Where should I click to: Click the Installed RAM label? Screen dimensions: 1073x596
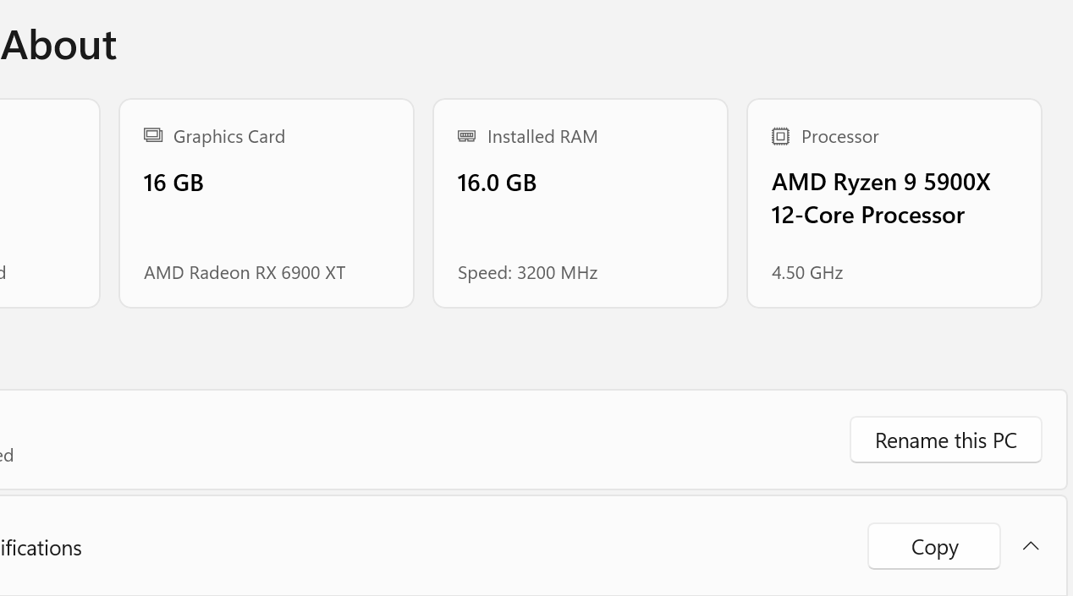pyautogui.click(x=542, y=136)
